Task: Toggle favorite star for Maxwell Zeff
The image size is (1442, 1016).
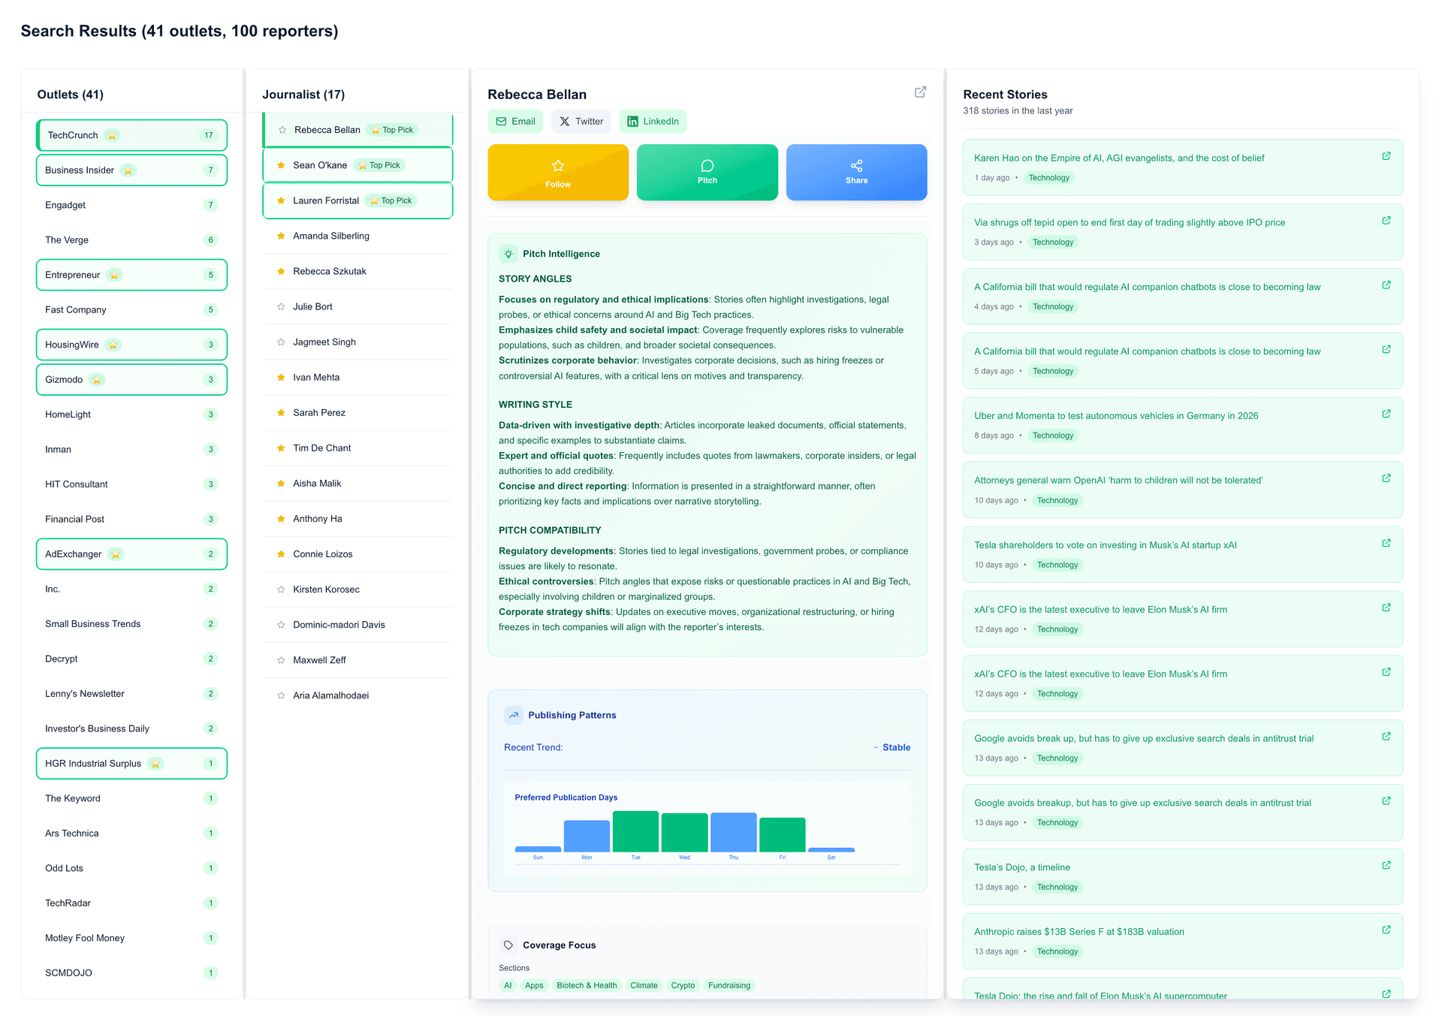Action: (281, 661)
